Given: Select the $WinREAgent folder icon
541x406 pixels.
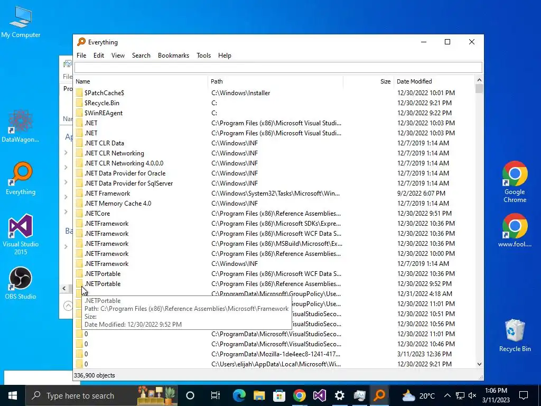Looking at the screenshot, I should [80, 113].
